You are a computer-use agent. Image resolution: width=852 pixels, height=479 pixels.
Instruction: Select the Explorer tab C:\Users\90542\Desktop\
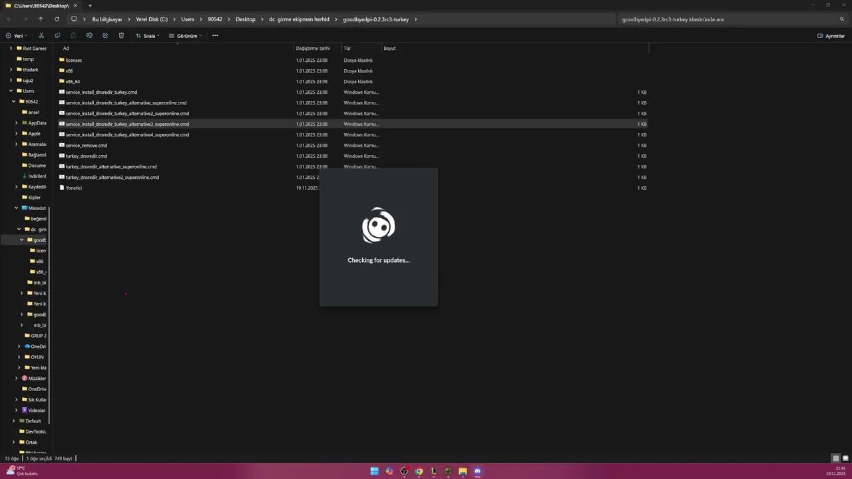click(42, 5)
